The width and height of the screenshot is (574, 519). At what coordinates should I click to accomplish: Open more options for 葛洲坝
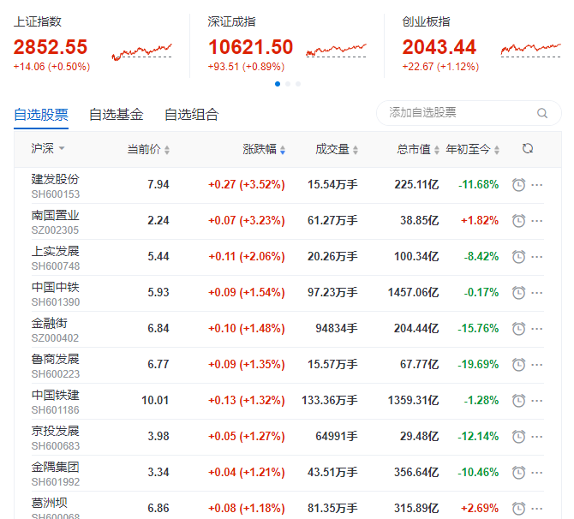(536, 509)
